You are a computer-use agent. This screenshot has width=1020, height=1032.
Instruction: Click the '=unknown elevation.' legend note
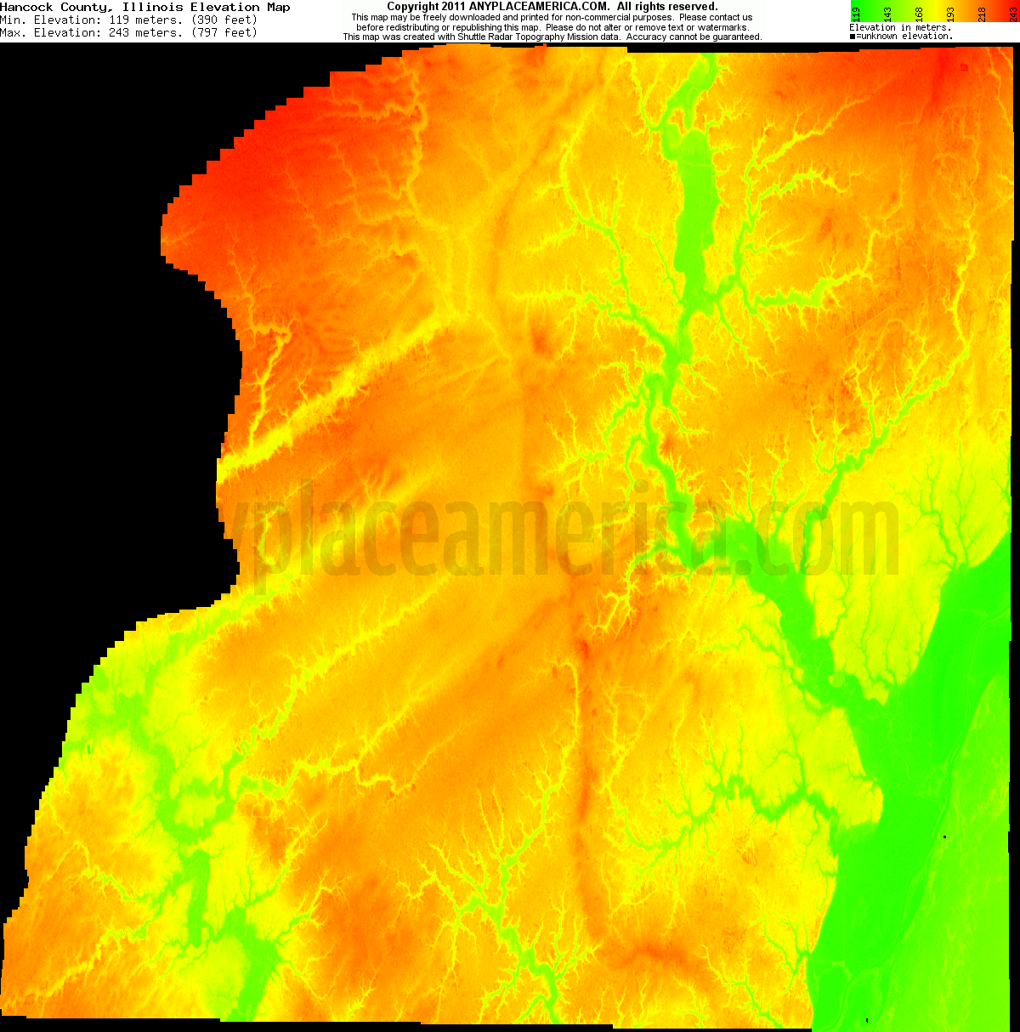coord(901,36)
